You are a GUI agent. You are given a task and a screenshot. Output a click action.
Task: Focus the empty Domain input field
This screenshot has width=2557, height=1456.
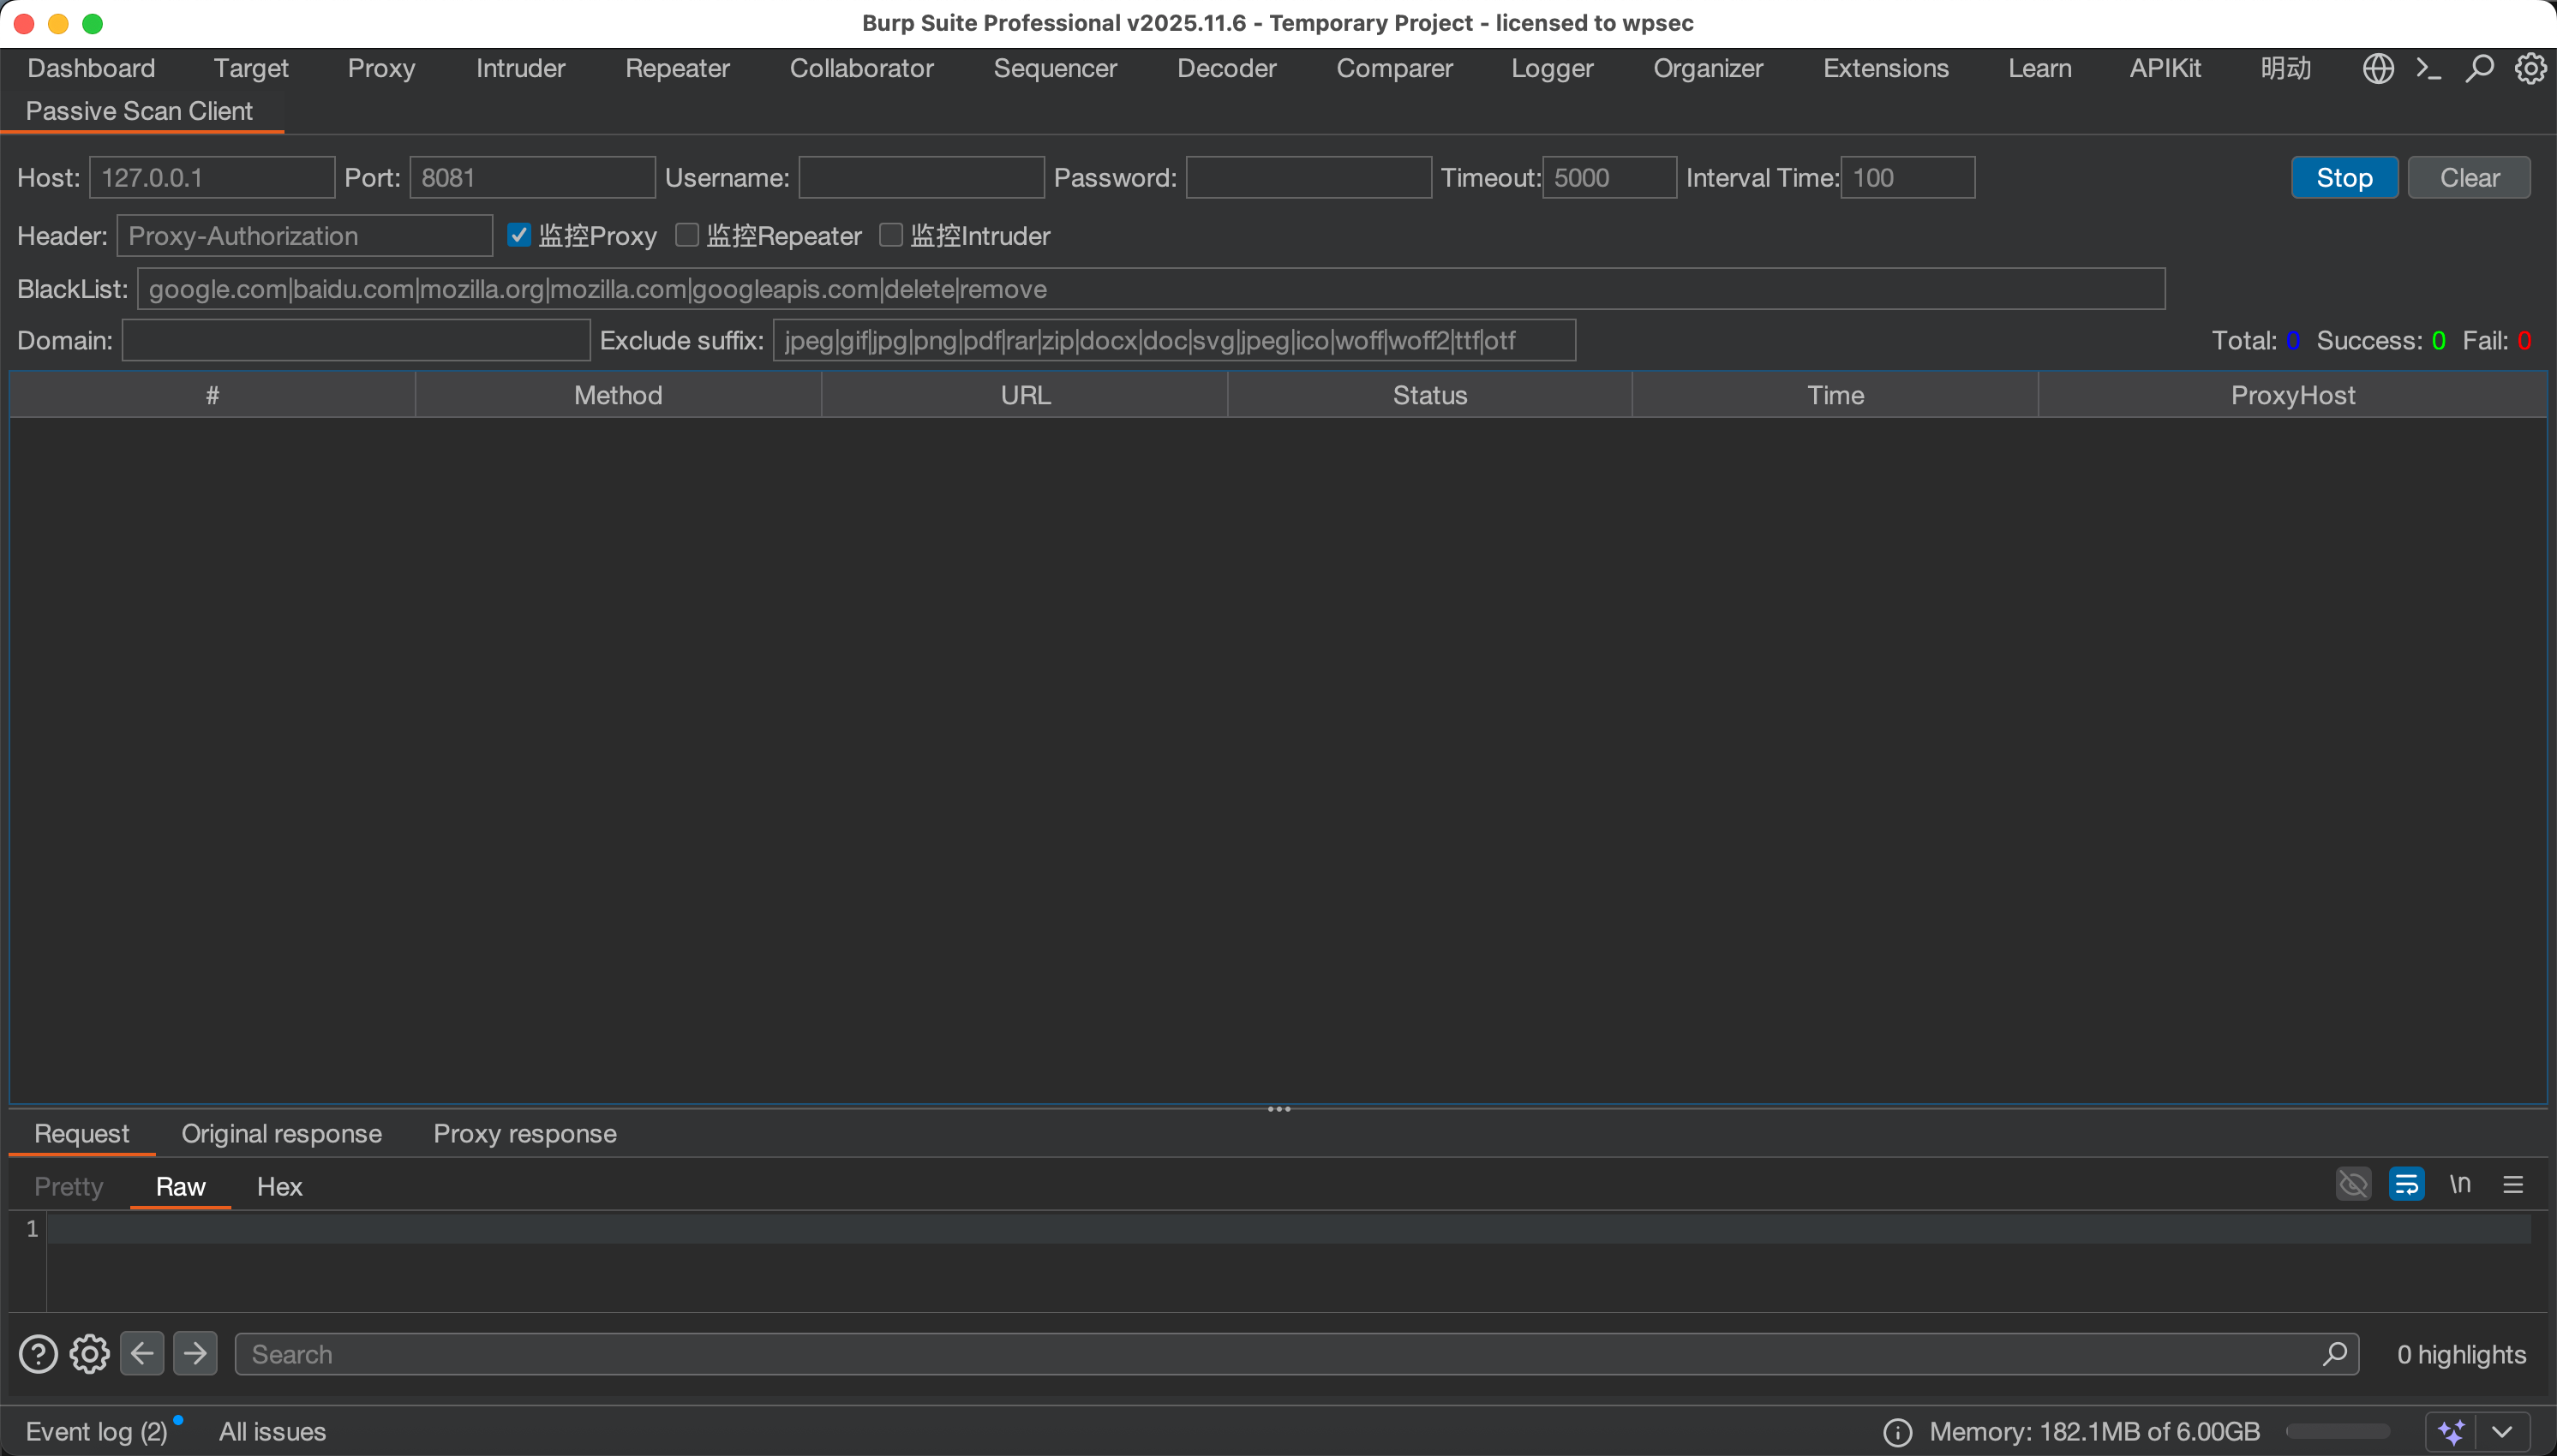[356, 340]
